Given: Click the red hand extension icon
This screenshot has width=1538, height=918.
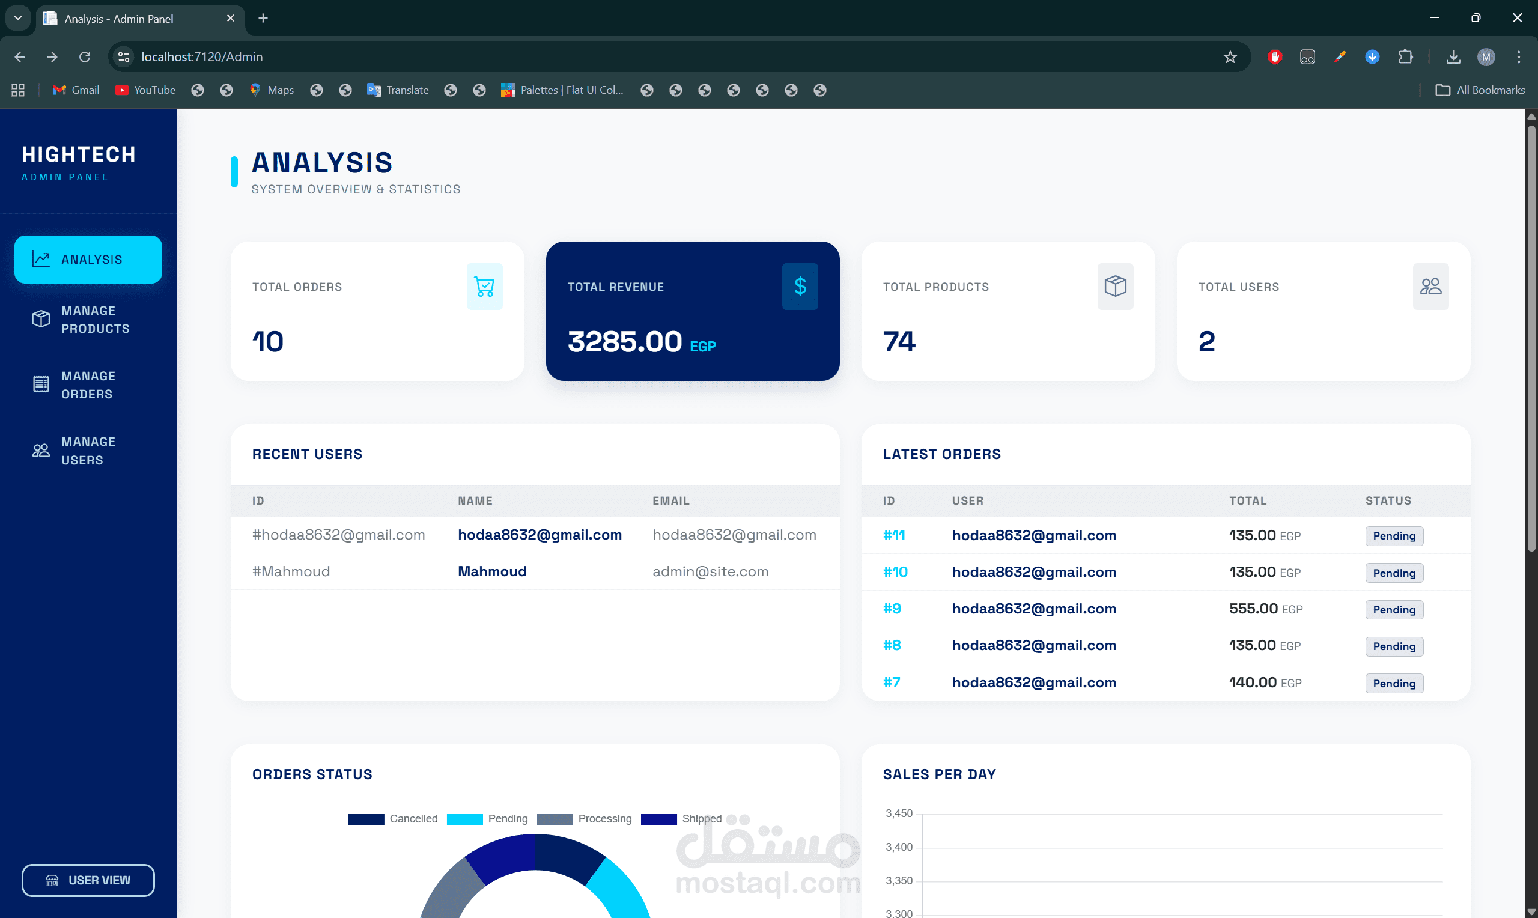Looking at the screenshot, I should tap(1274, 57).
